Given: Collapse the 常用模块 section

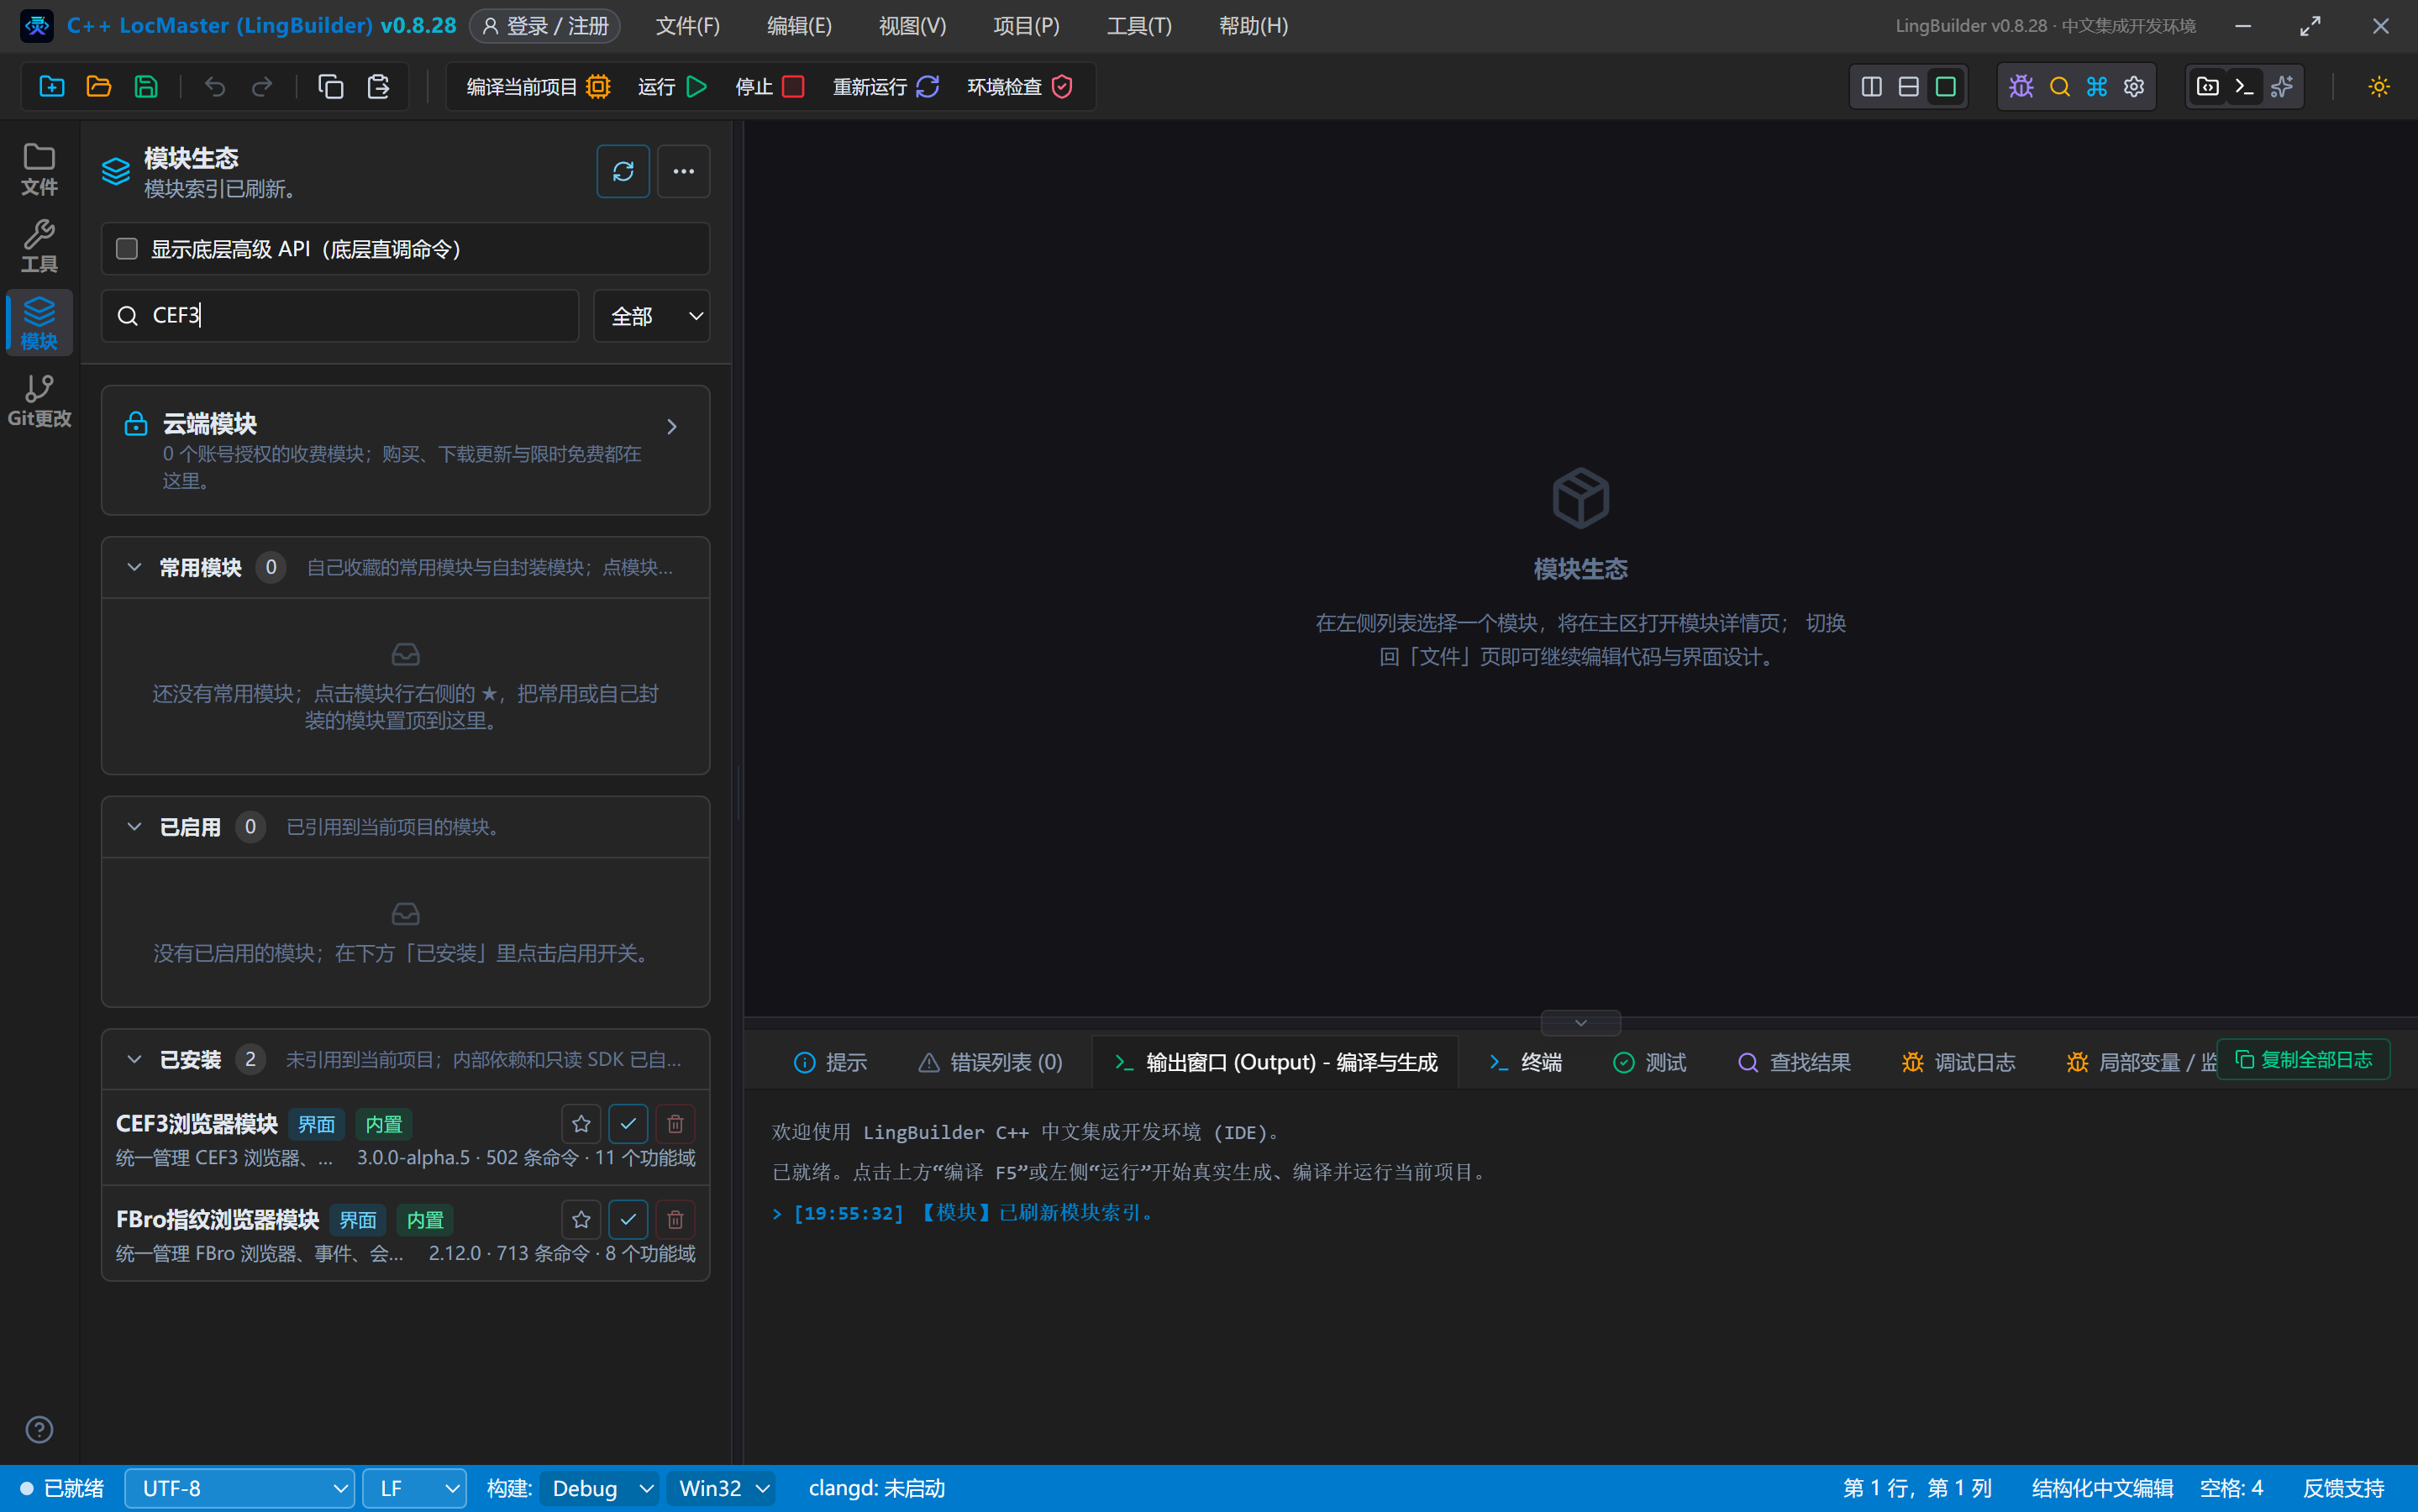Looking at the screenshot, I should tap(134, 567).
